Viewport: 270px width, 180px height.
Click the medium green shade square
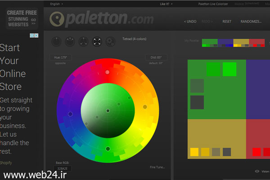(213, 69)
